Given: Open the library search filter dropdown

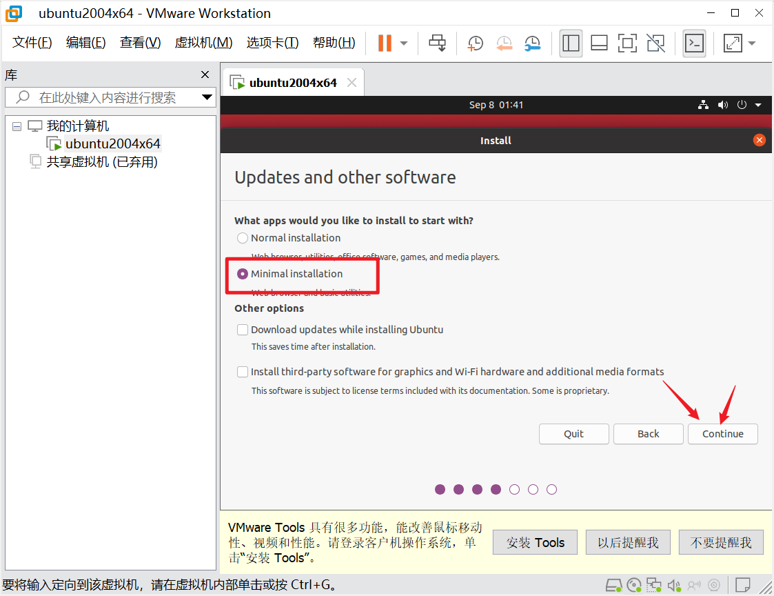Looking at the screenshot, I should tap(207, 97).
